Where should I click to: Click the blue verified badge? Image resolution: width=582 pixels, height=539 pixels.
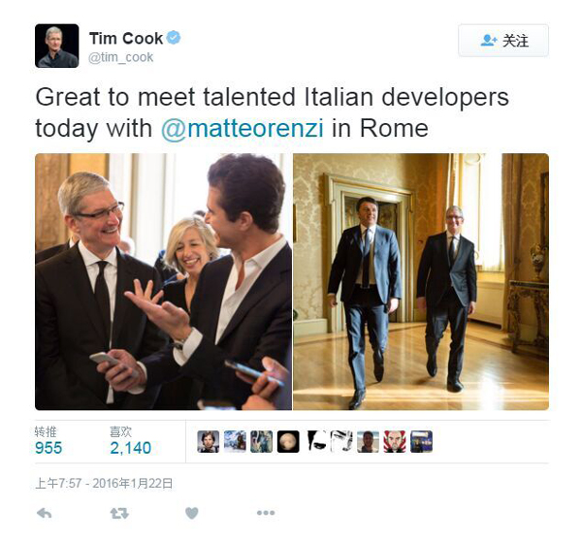tap(174, 38)
